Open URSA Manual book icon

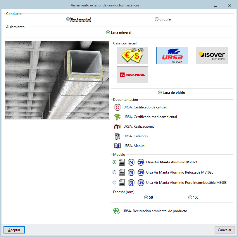tap(117, 146)
